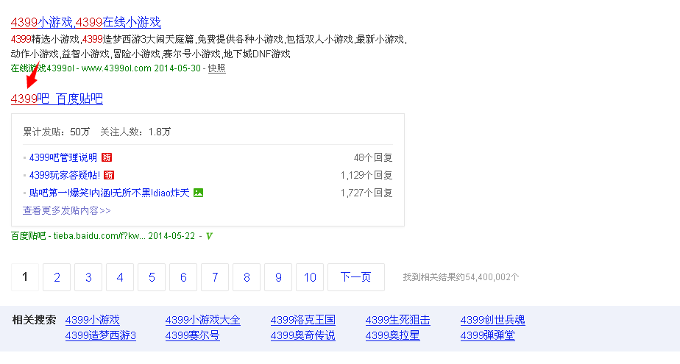Click the 下一页 next page button
The height and width of the screenshot is (364, 680).
[x=356, y=277]
